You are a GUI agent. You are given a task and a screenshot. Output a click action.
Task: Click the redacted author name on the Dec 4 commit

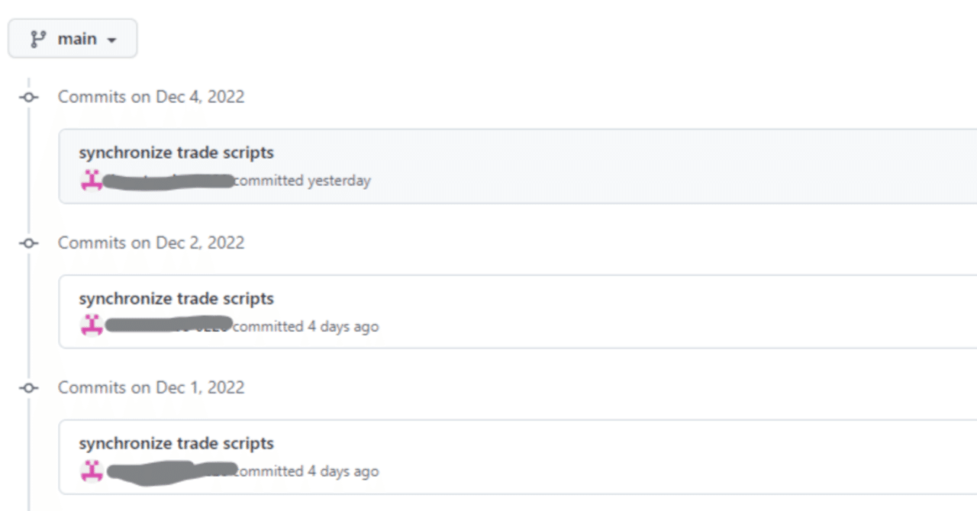(168, 181)
